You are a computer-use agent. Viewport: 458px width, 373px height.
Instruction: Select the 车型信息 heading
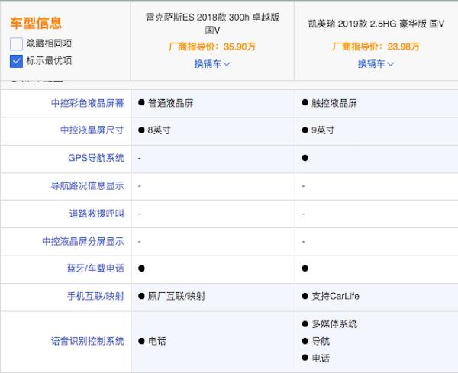point(36,24)
